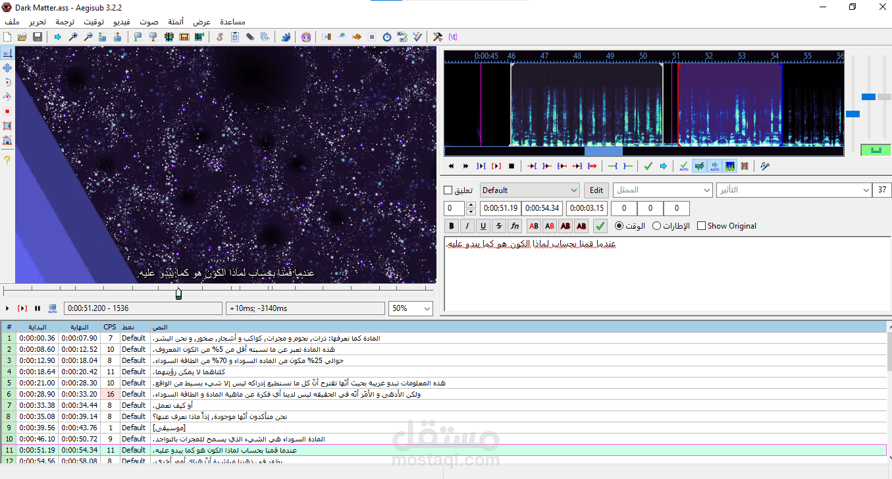This screenshot has width=892, height=479.
Task: Open the ASSDraw3 anime face icon
Action: [306, 37]
